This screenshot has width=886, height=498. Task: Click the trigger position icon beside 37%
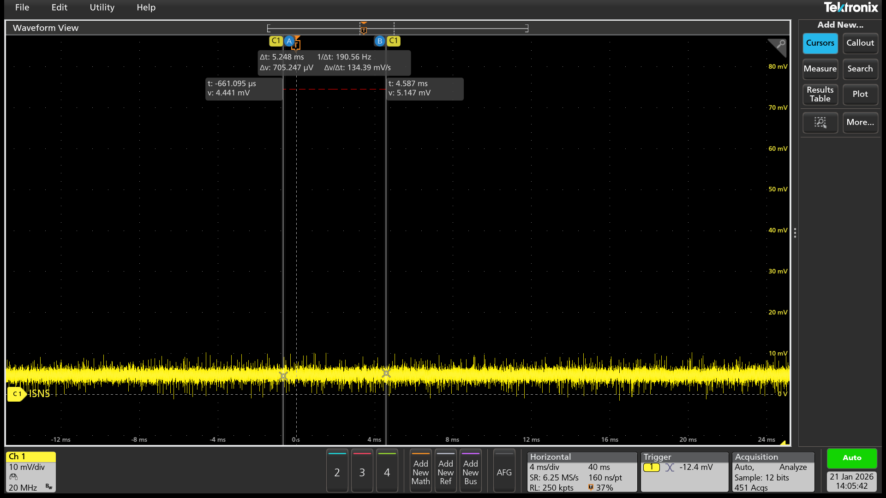591,487
